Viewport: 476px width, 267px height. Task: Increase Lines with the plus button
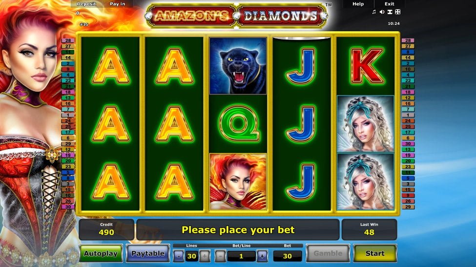205,256
